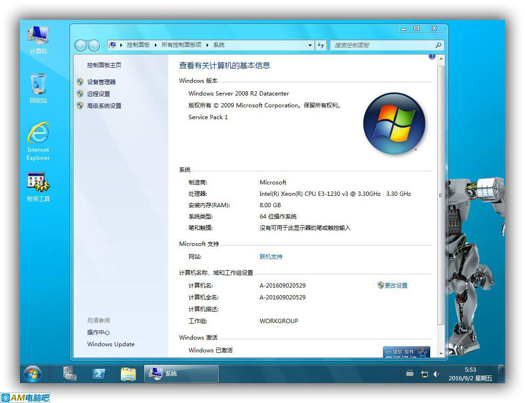This screenshot has height=403, width=525.
Task: Refresh the control panel page
Action: click(321, 45)
